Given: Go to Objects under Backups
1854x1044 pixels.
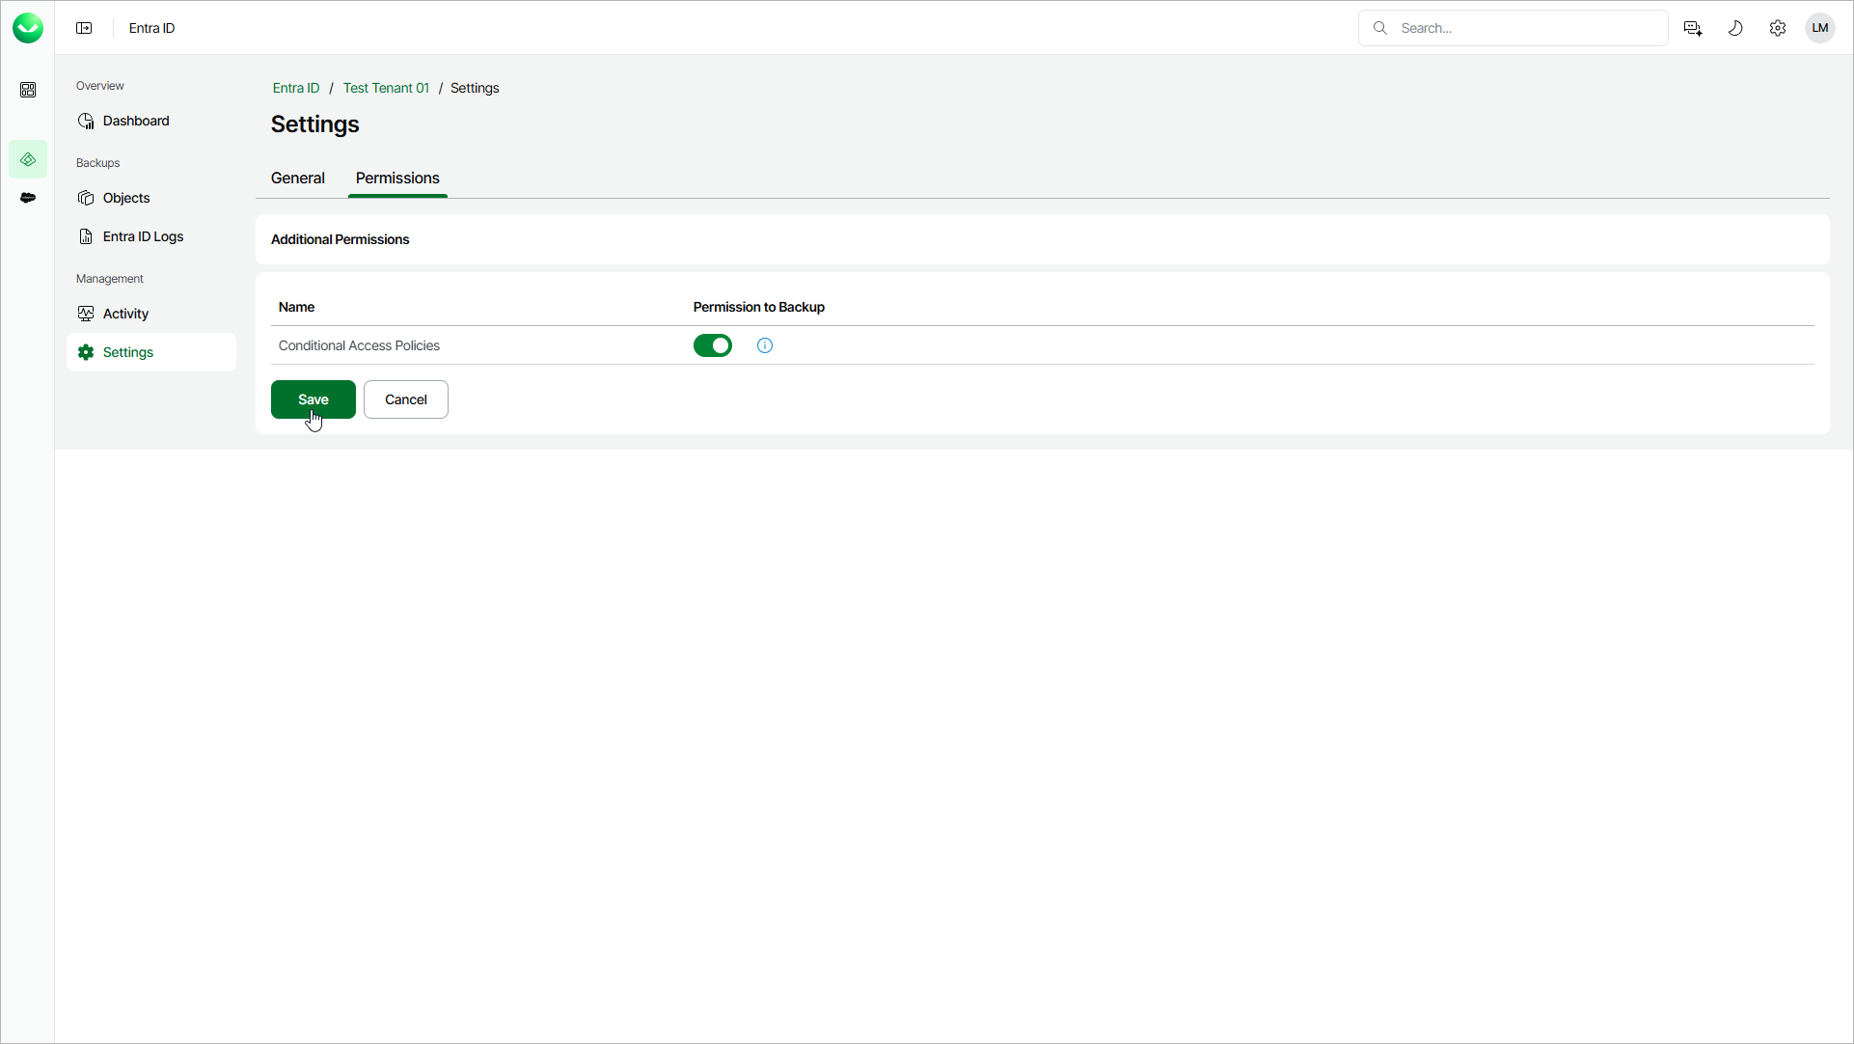Looking at the screenshot, I should coord(126,198).
